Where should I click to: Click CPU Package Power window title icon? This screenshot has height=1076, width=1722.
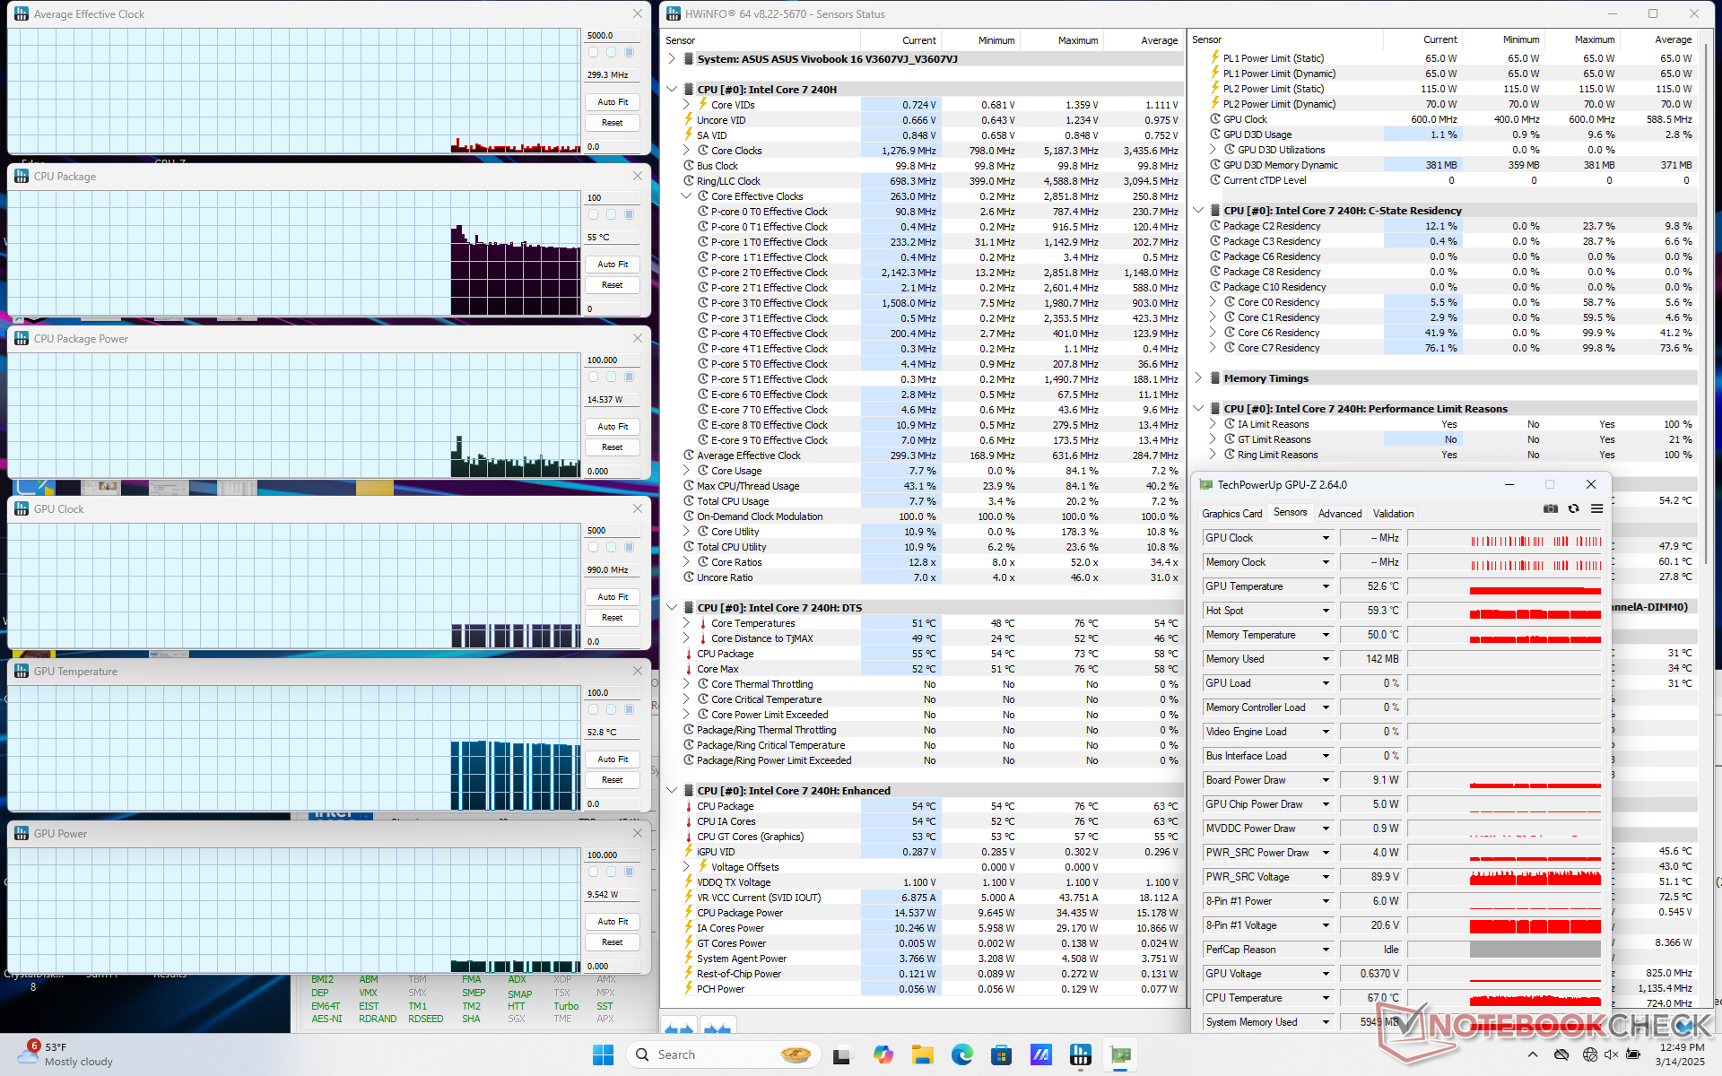coord(22,338)
